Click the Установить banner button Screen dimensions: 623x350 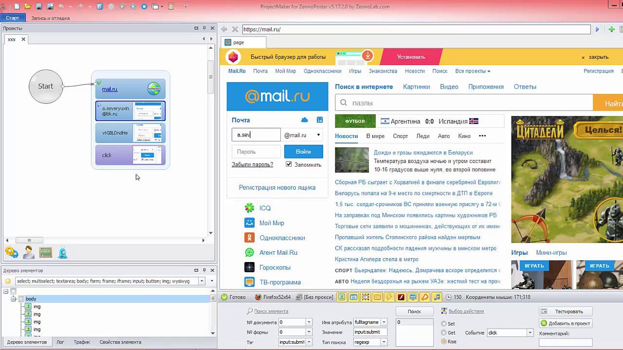click(411, 57)
